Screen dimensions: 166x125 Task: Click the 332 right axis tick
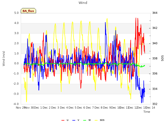(x=155, y=104)
